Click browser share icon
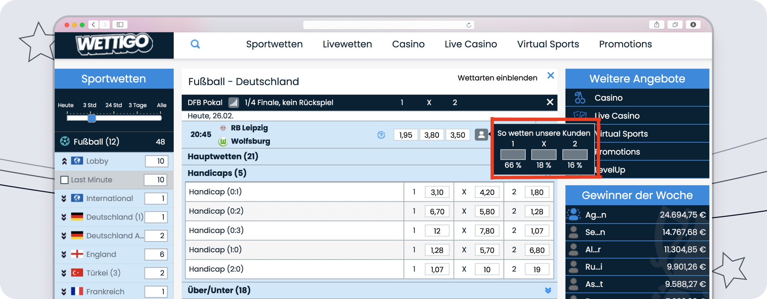Viewport: 767px width, 299px height. tap(657, 25)
